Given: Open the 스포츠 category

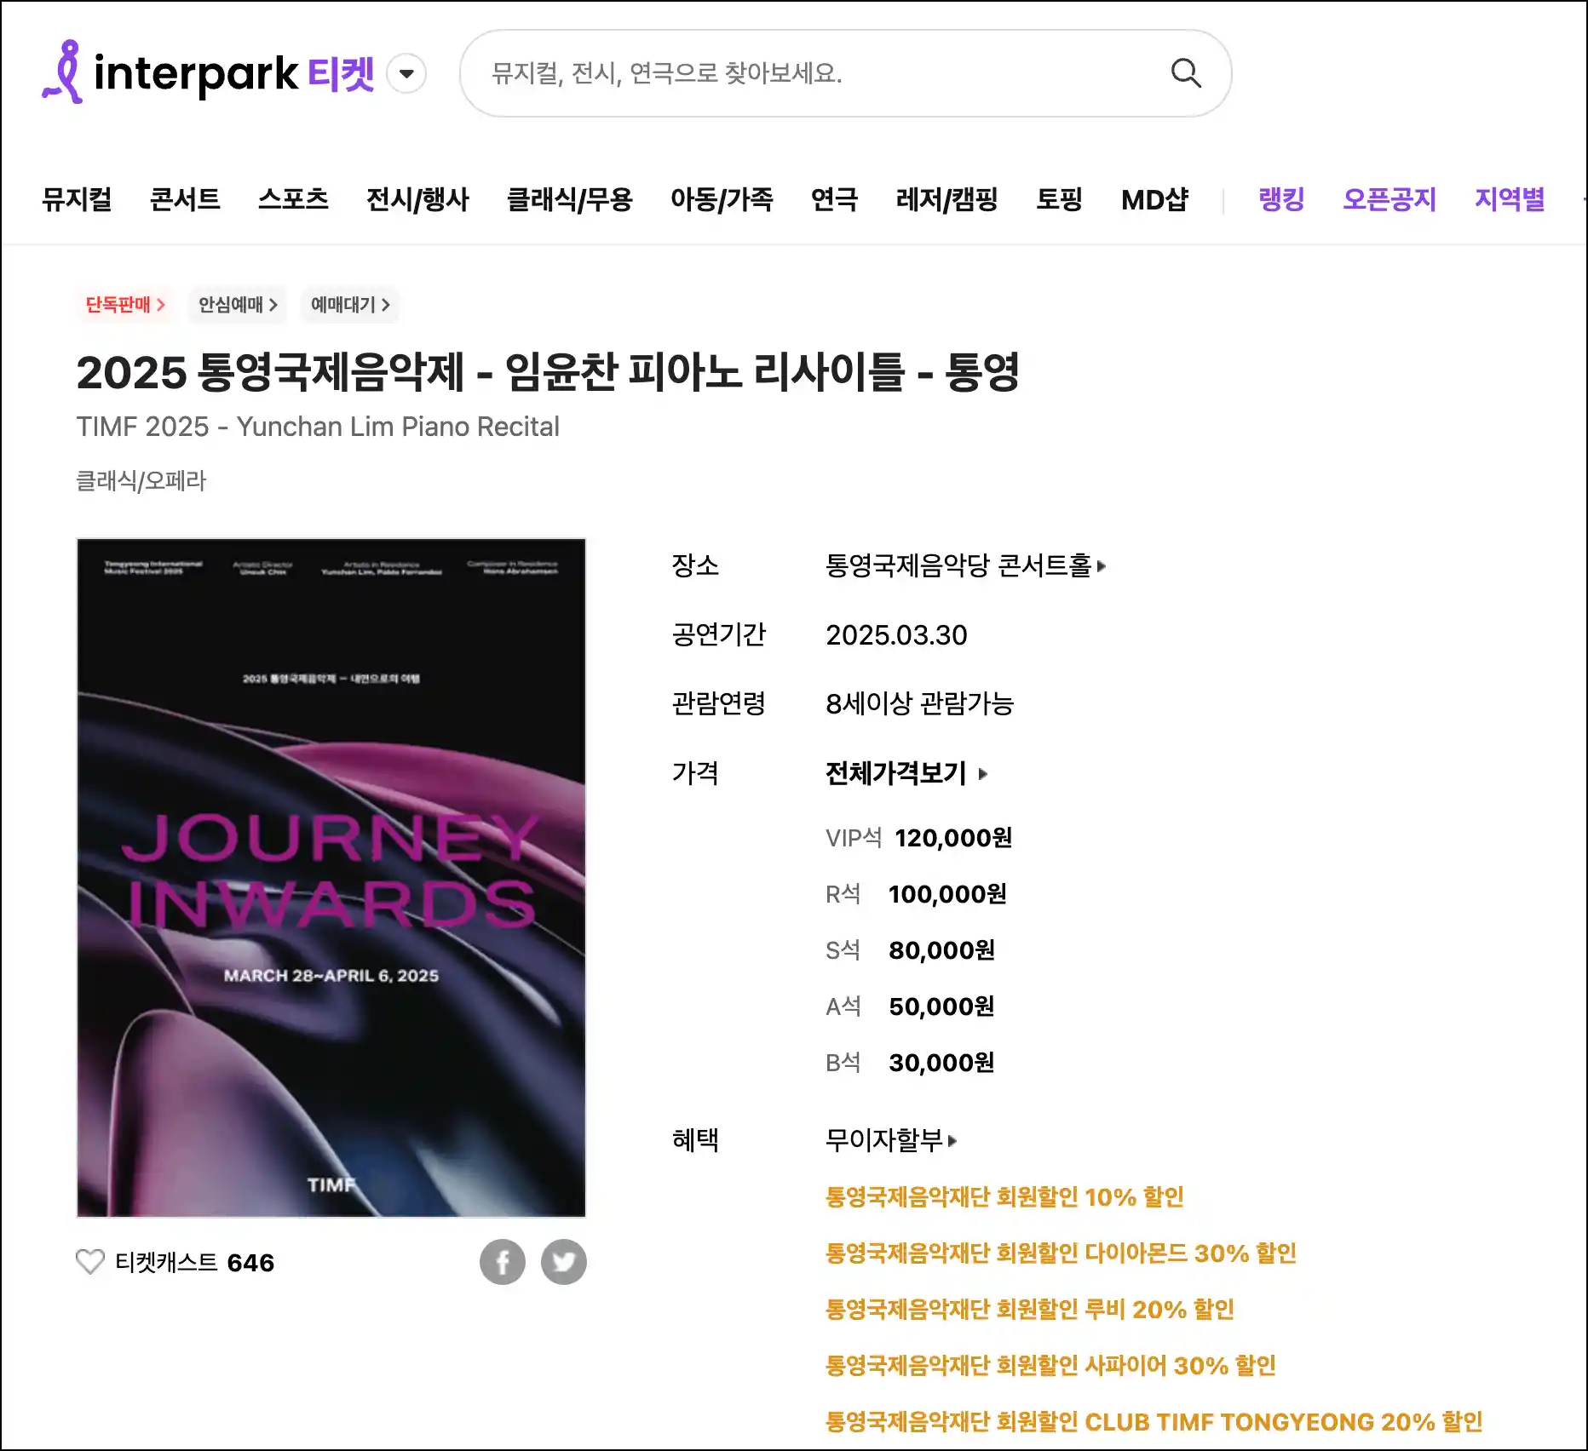Looking at the screenshot, I should coord(293,199).
